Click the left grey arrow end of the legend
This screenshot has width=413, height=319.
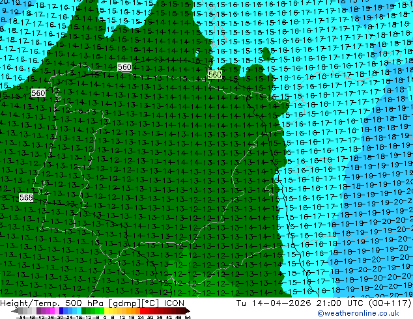15,311
